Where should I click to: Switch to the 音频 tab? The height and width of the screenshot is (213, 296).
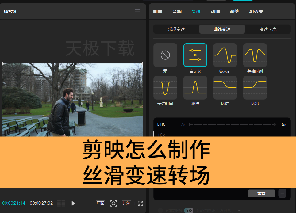pyautogui.click(x=177, y=12)
